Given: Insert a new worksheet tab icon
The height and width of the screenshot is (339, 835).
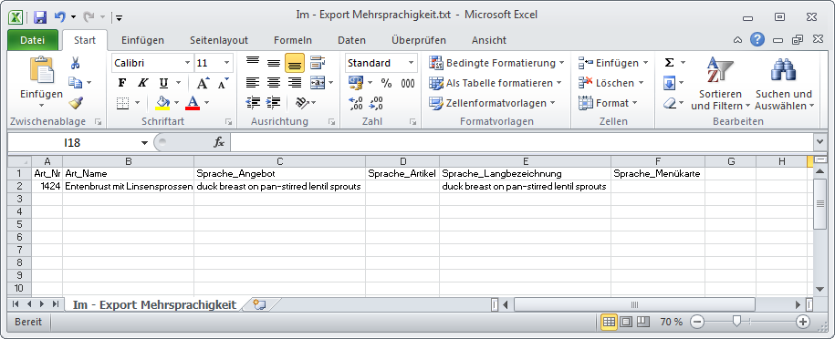Looking at the screenshot, I should click(259, 305).
